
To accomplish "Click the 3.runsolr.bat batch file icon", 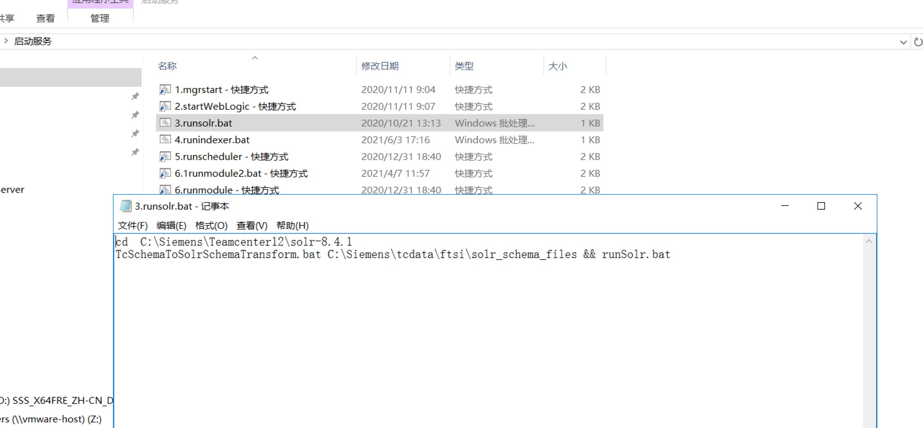I will [165, 123].
